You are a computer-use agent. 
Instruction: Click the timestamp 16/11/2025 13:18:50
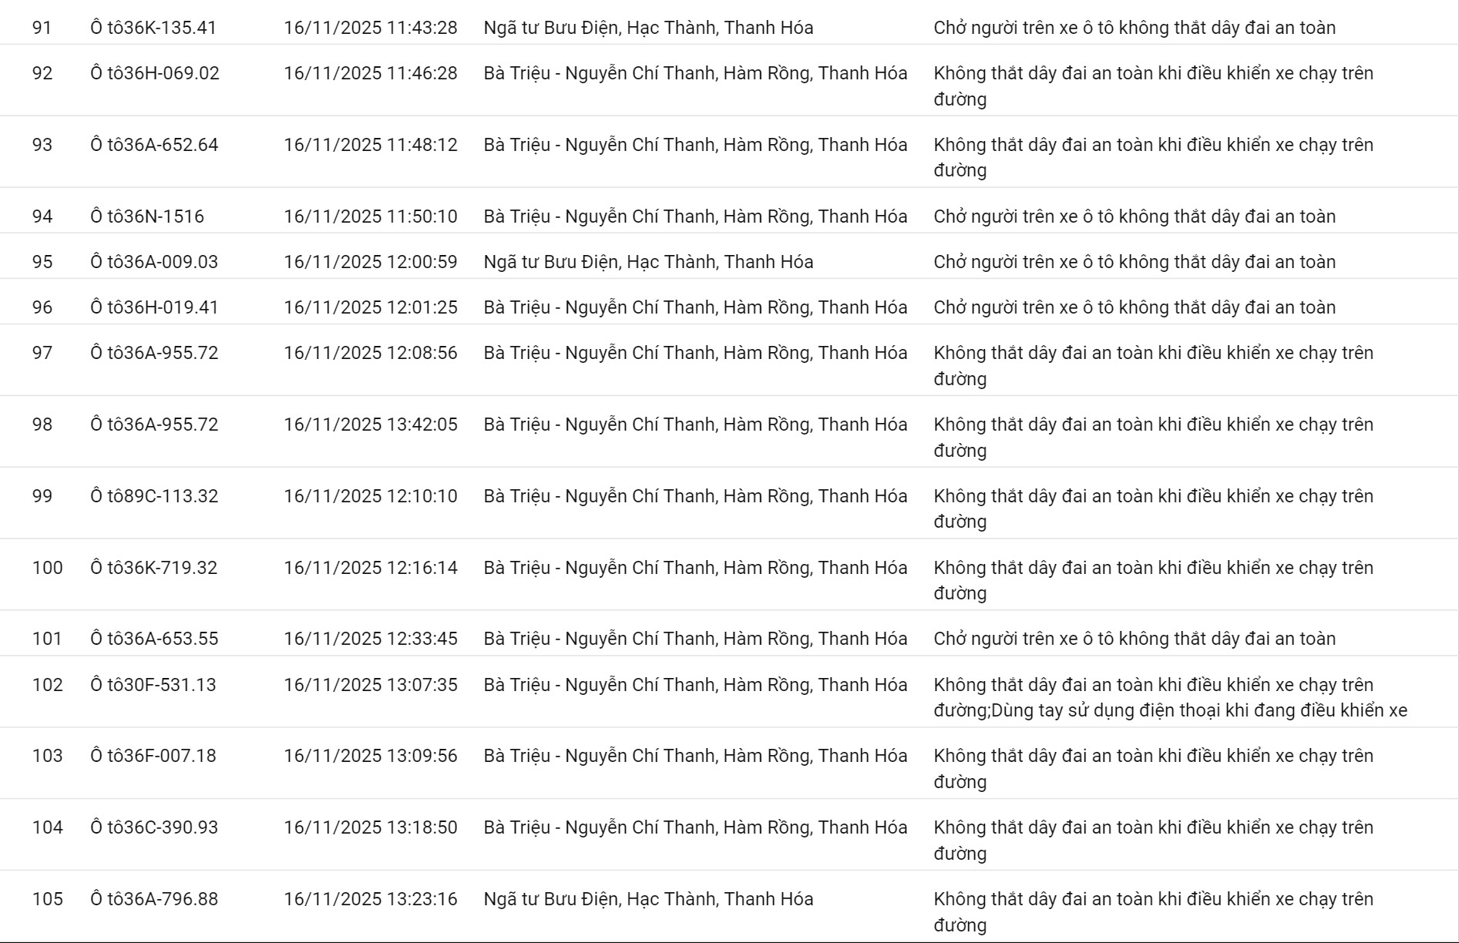click(370, 827)
